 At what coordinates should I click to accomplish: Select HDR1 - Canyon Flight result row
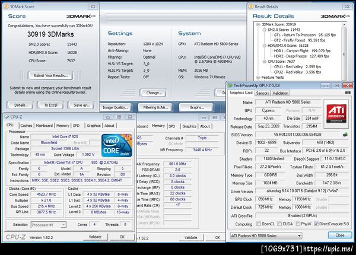click(x=302, y=51)
